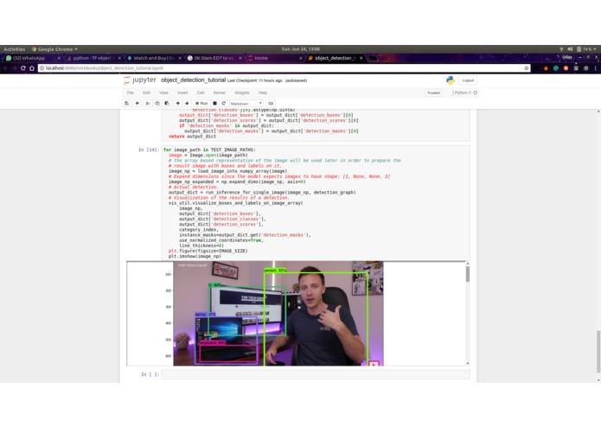Insert a cell below with plus icon

point(137,104)
